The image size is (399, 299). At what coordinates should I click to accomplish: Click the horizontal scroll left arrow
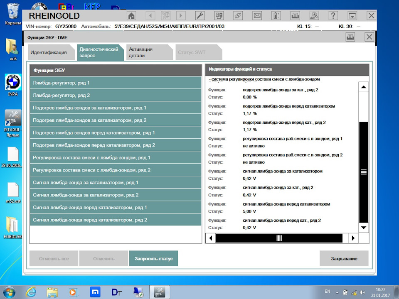pyautogui.click(x=210, y=238)
